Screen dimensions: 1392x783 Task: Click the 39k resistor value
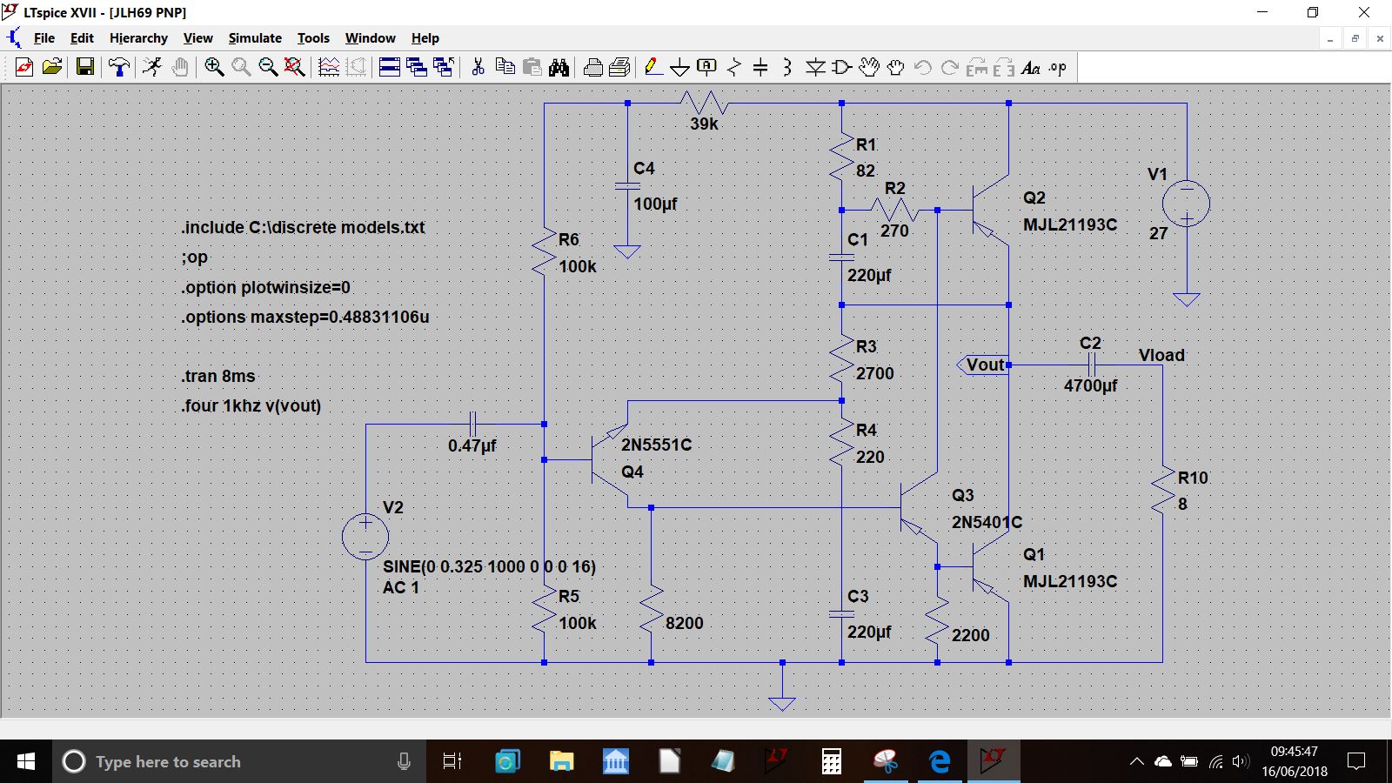pos(704,124)
